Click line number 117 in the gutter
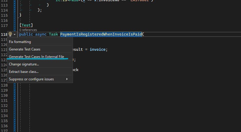Image resolution: width=241 pixels, height=132 pixels. (x=4, y=25)
